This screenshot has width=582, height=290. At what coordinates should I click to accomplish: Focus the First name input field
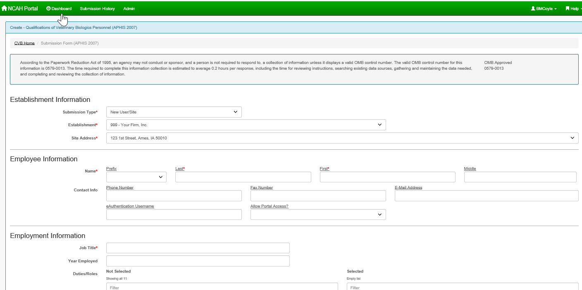tap(387, 177)
